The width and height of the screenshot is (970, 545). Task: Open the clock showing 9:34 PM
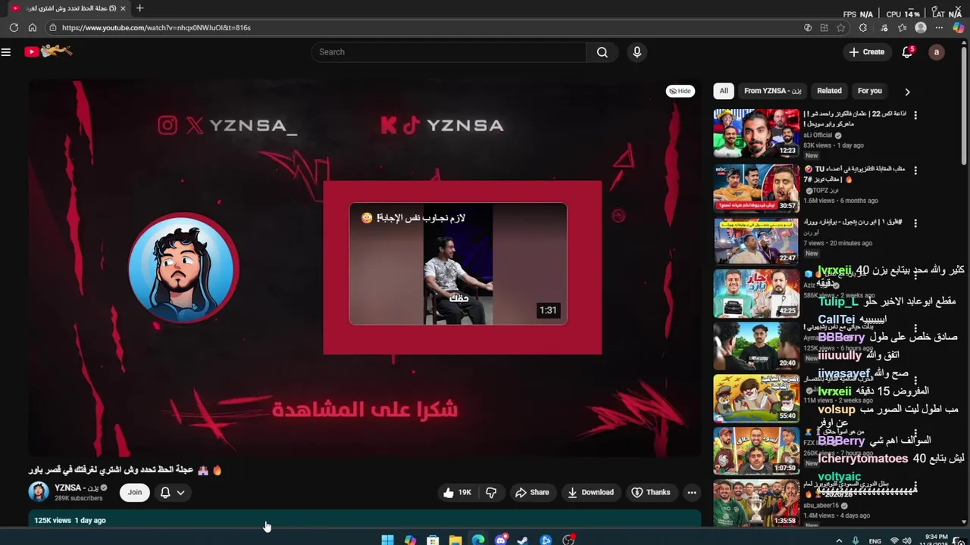pyautogui.click(x=936, y=540)
